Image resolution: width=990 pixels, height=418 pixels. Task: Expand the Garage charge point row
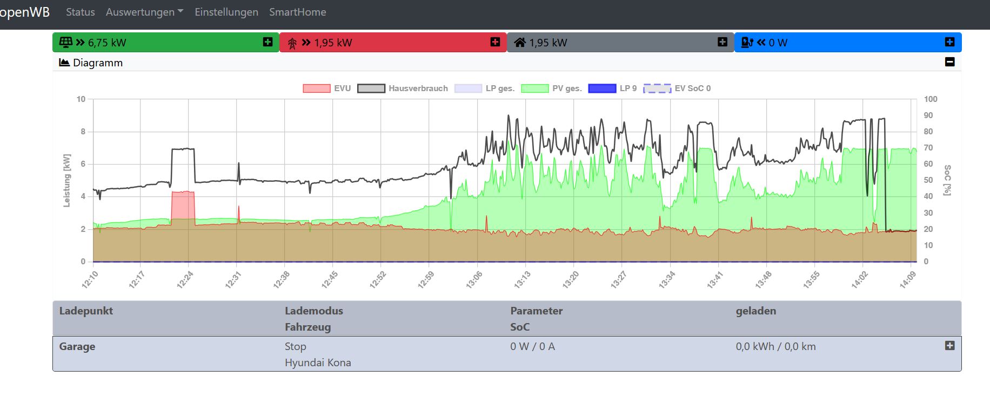click(x=949, y=346)
